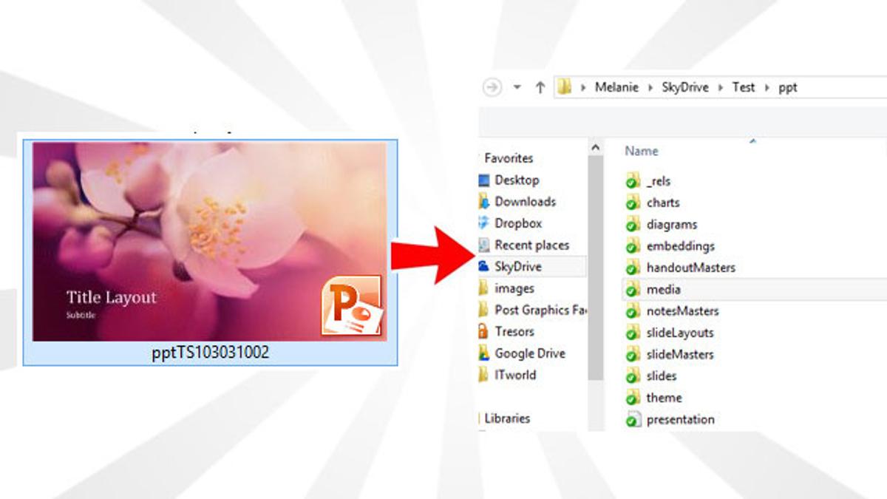Click the "Recent places" sidebar label
This screenshot has height=499, width=887.
click(x=532, y=245)
